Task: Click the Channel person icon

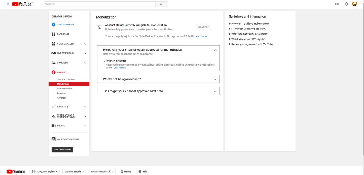Action: coord(53,72)
